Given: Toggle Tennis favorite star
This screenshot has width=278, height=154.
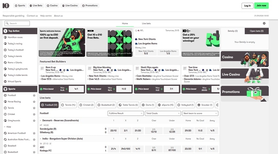Looking at the screenshot, I should tap(34, 108).
